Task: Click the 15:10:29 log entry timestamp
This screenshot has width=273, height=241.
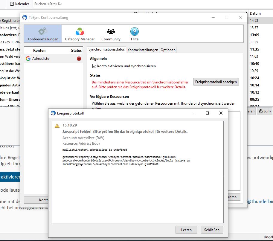Action: pyautogui.click(x=70, y=125)
